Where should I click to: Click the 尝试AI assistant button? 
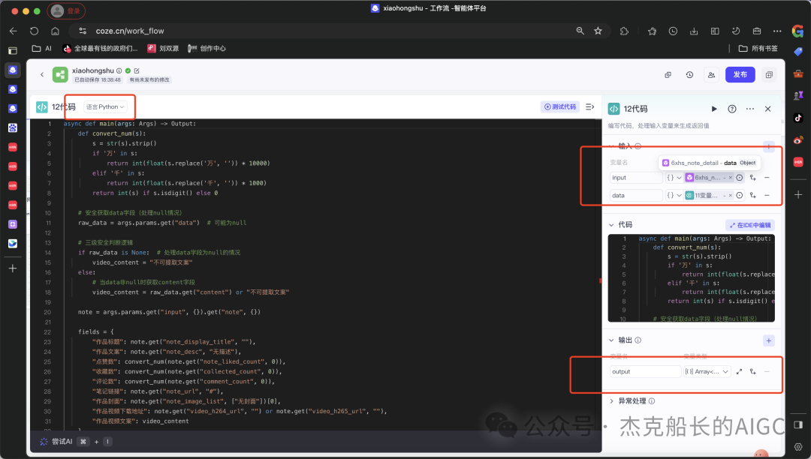point(56,442)
